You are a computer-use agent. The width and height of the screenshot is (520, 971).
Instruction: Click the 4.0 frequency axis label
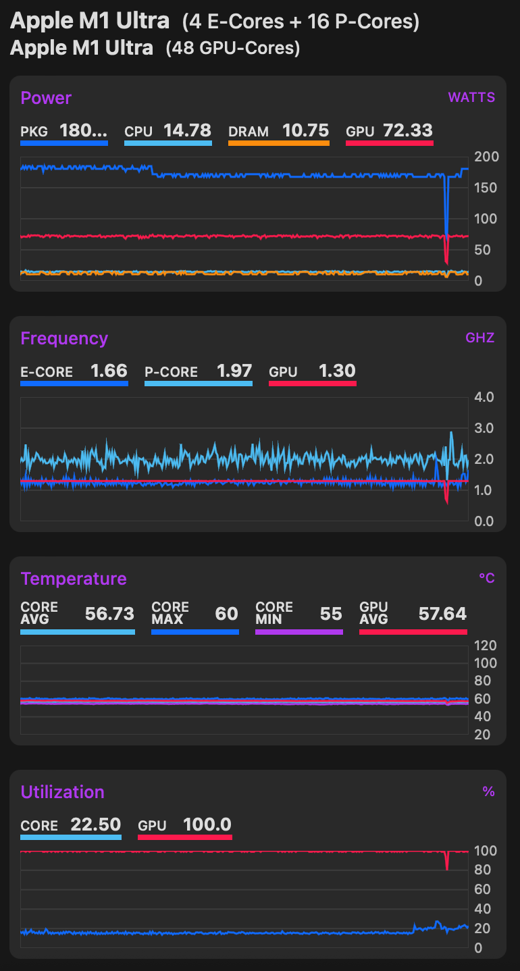(485, 397)
